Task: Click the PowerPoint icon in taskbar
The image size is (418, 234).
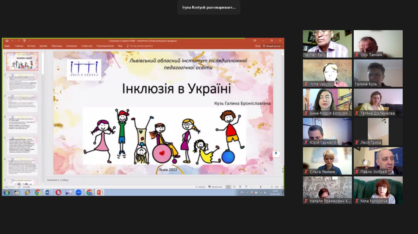Action: [99, 192]
